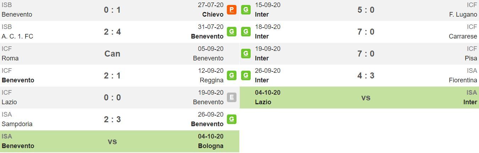
Task: Click the 2 : 4 score for A. C. 1. FC
Action: (x=112, y=32)
